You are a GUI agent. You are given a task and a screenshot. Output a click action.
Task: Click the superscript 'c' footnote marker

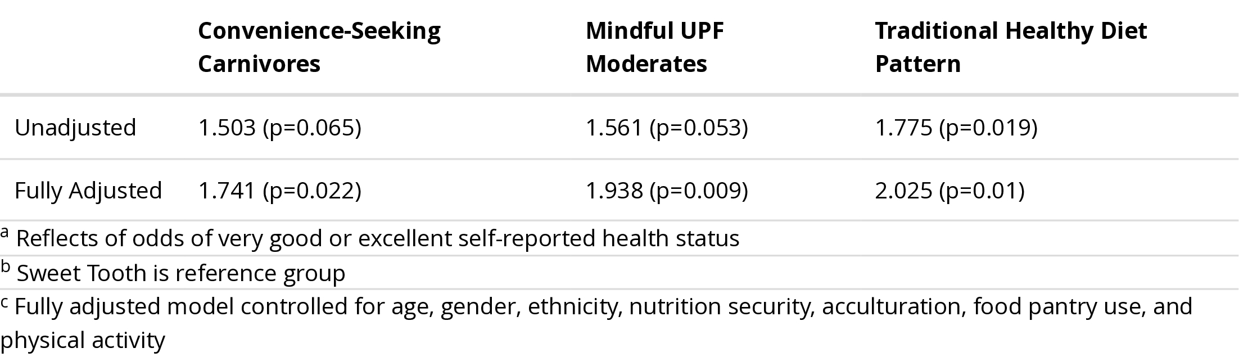(x=4, y=302)
